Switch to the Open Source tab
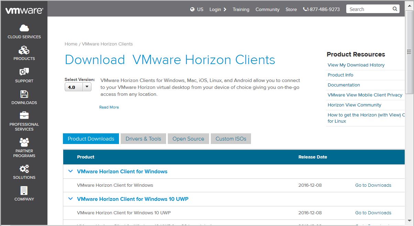 188,139
